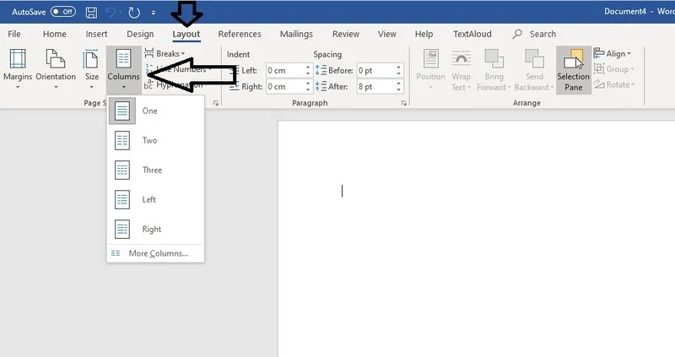Image resolution: width=675 pixels, height=357 pixels.
Task: Click the Search box in ribbon
Action: click(534, 34)
